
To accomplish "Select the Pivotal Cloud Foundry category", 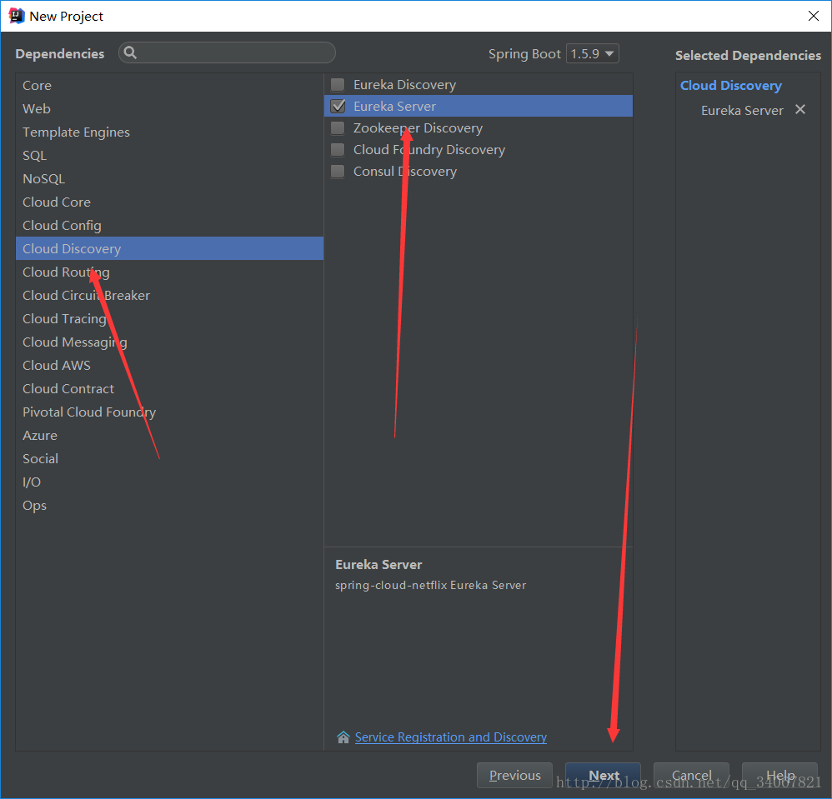I will tap(169, 412).
